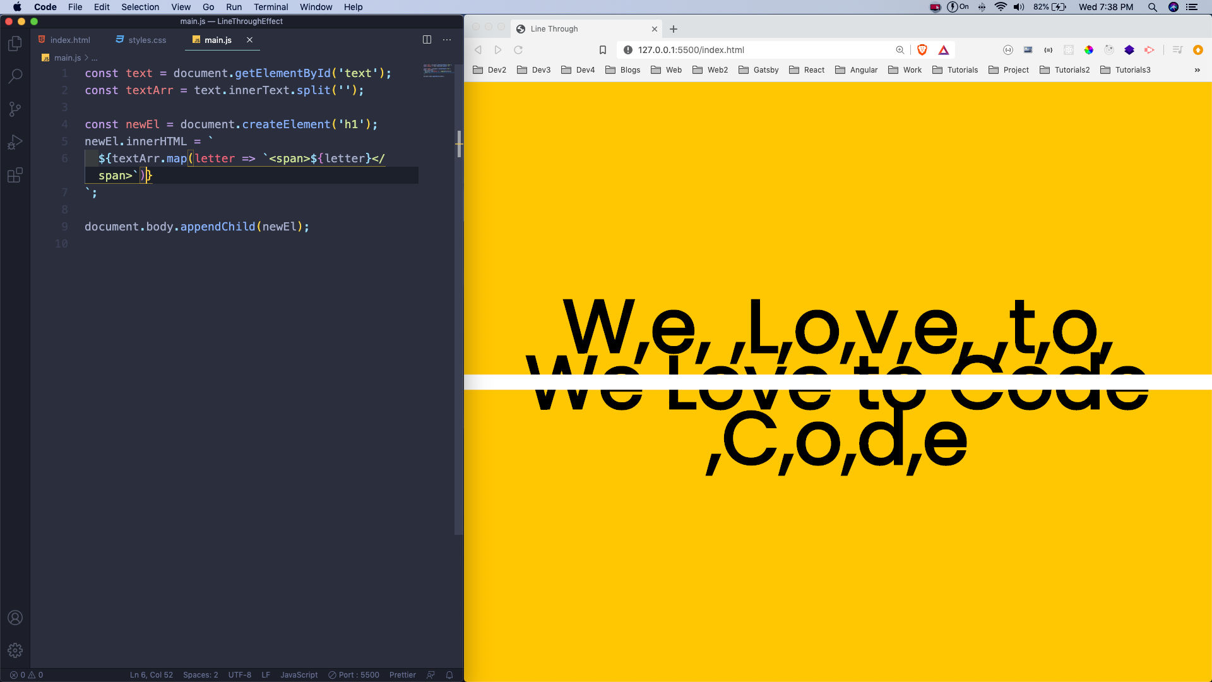Reload the Line Through page
Screen dimensions: 1212x682
click(x=518, y=50)
